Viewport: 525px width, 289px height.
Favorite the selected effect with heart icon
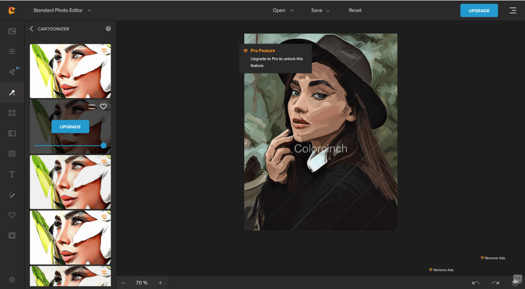tap(103, 107)
